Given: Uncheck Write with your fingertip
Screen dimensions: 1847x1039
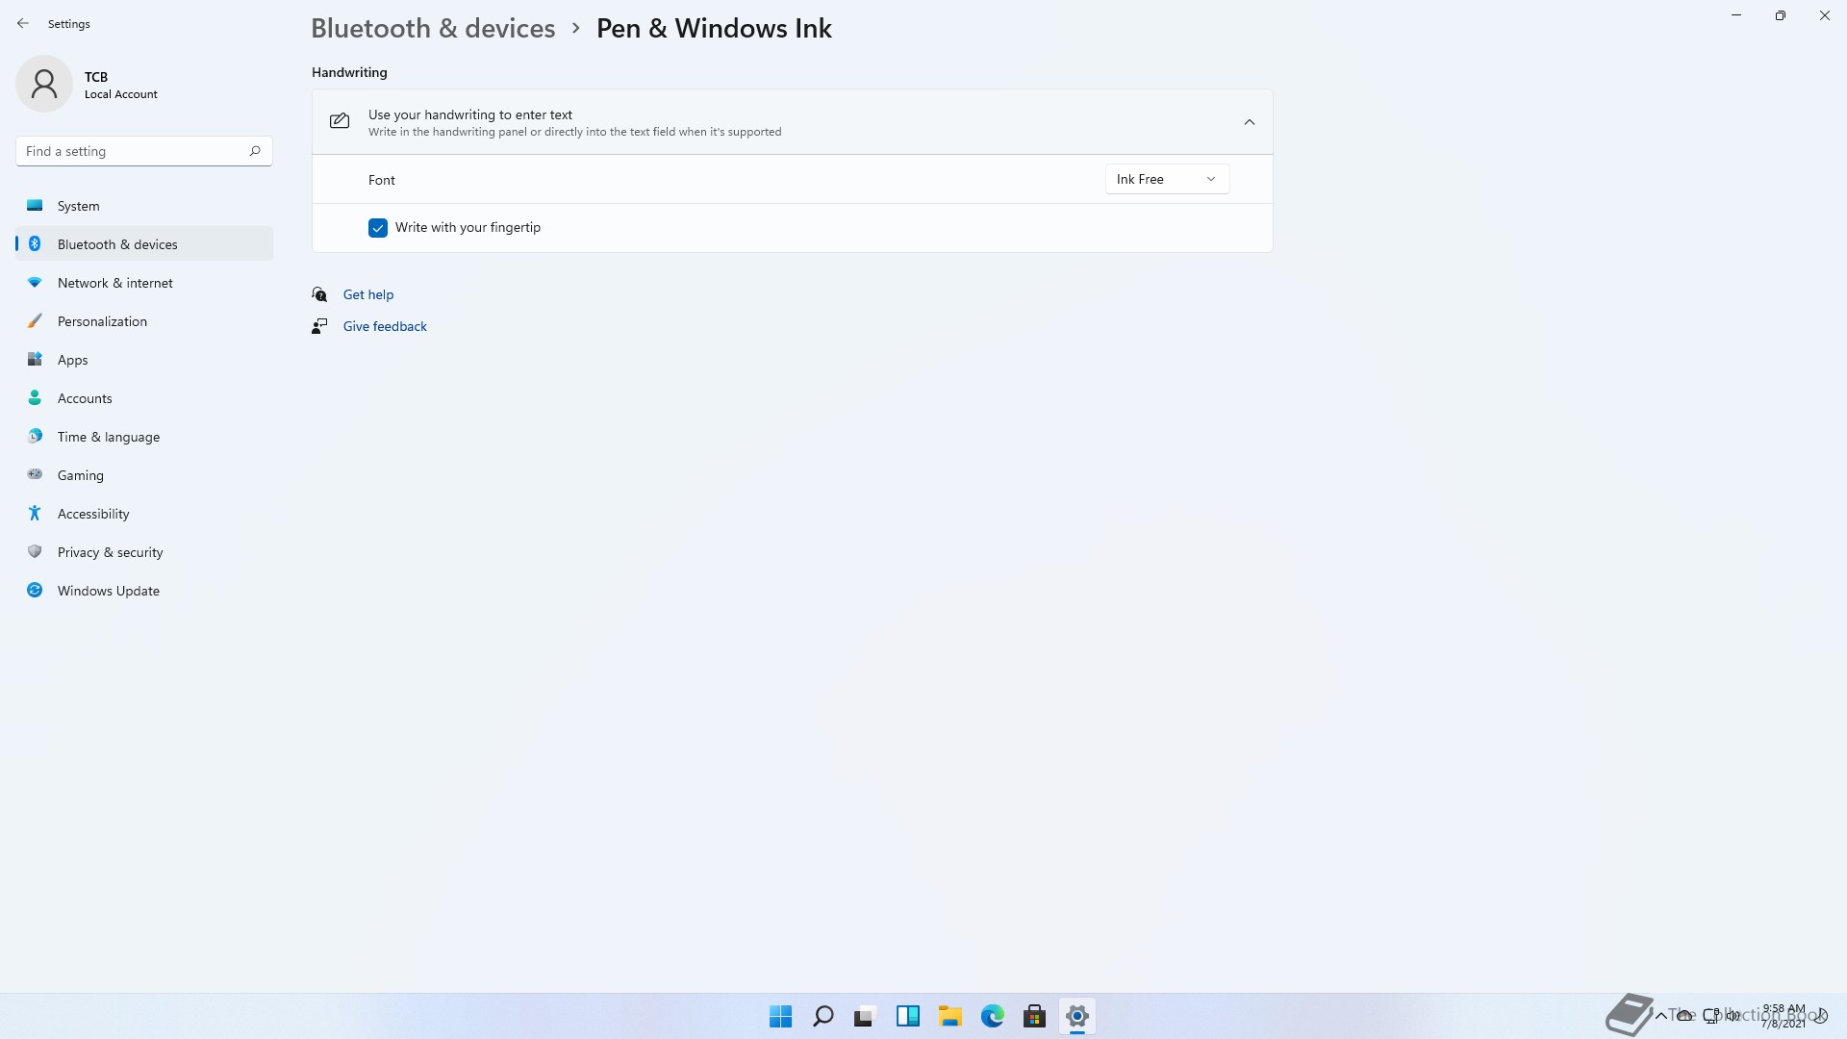Looking at the screenshot, I should point(378,228).
